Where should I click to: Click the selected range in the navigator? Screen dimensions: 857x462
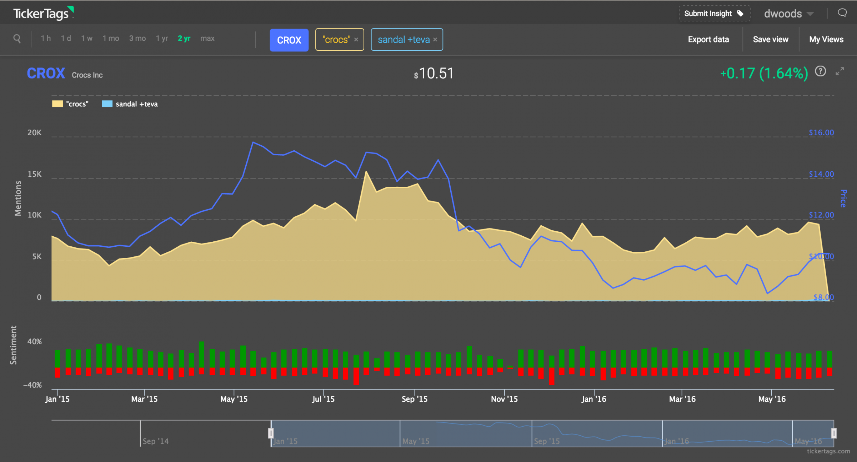(x=552, y=433)
